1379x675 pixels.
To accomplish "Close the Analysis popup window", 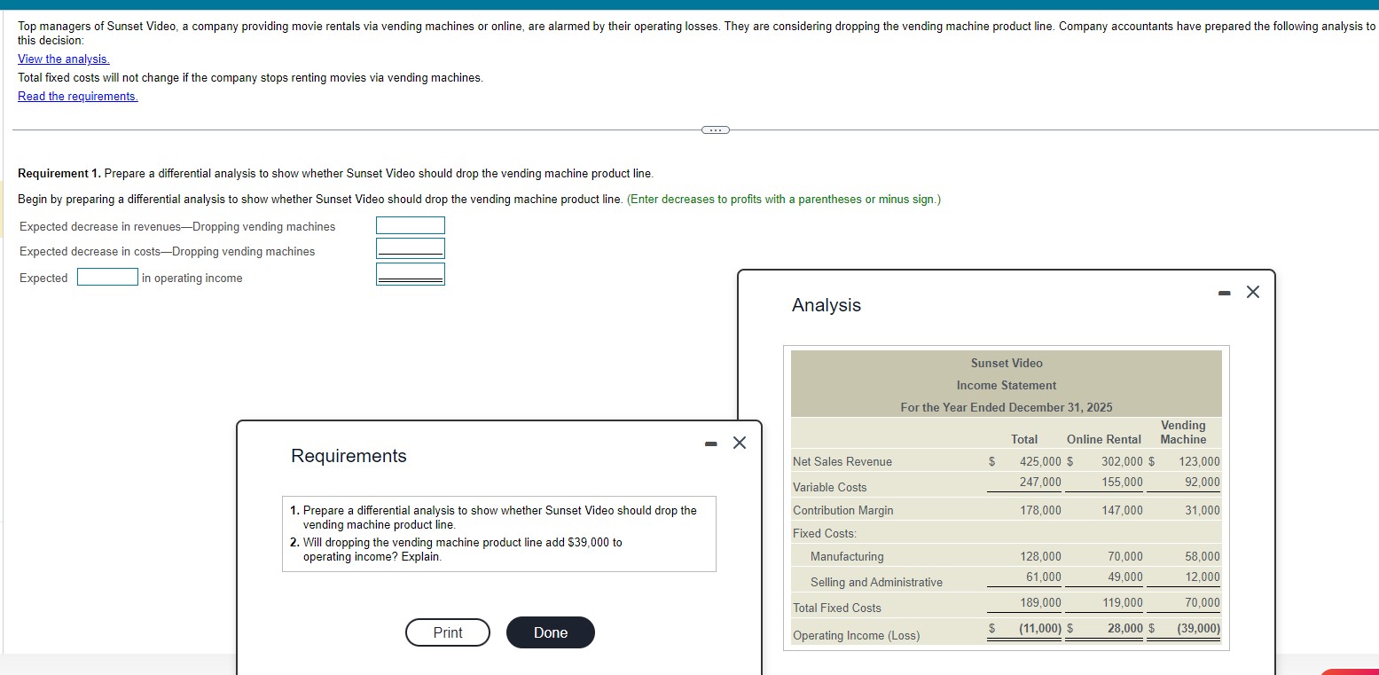I will [x=1252, y=291].
